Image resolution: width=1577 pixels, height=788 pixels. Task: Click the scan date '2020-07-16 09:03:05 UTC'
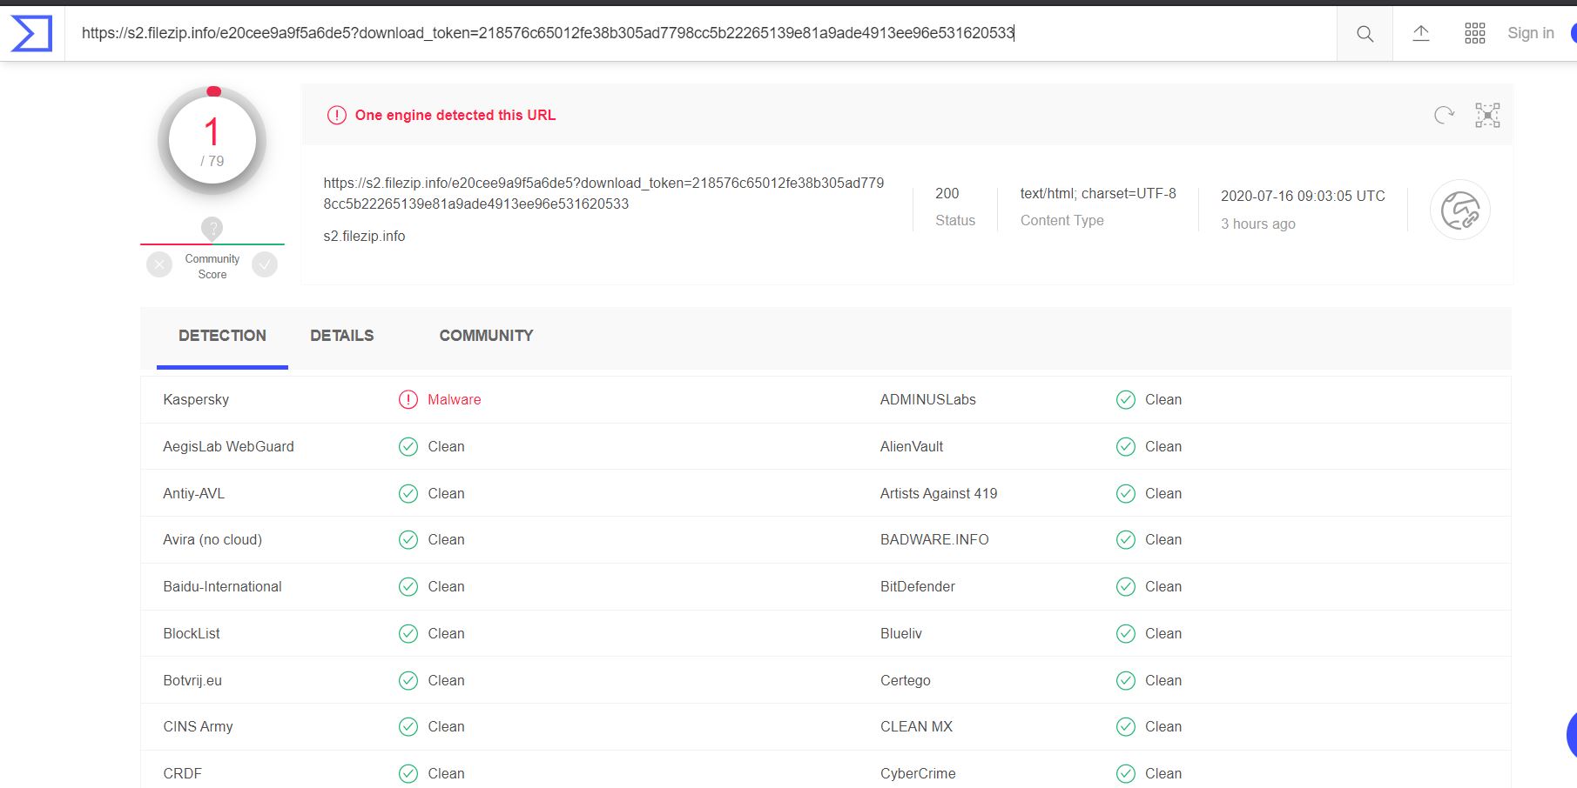[x=1303, y=196]
